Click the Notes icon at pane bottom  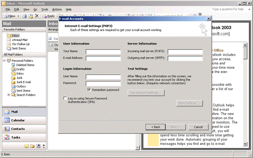coord(27,146)
